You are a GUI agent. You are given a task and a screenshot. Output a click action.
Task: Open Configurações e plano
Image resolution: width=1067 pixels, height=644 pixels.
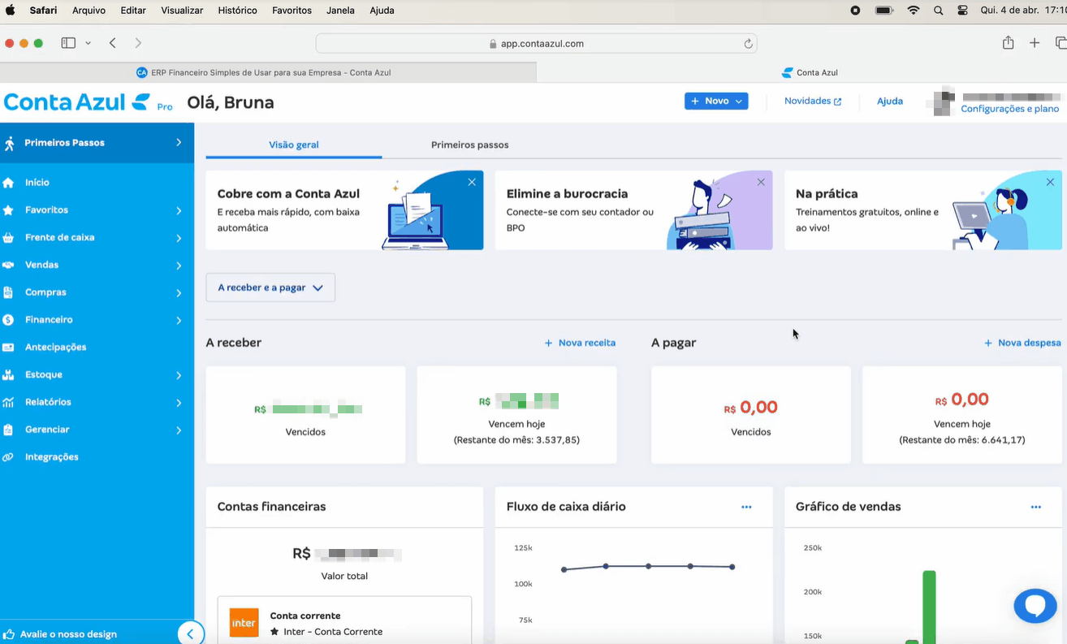point(1010,109)
